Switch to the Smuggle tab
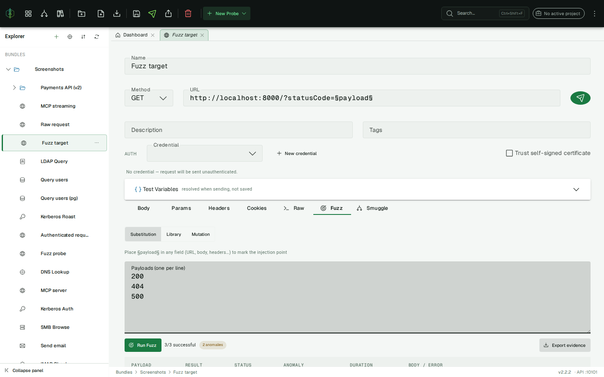Image resolution: width=604 pixels, height=377 pixels. pyautogui.click(x=372, y=208)
